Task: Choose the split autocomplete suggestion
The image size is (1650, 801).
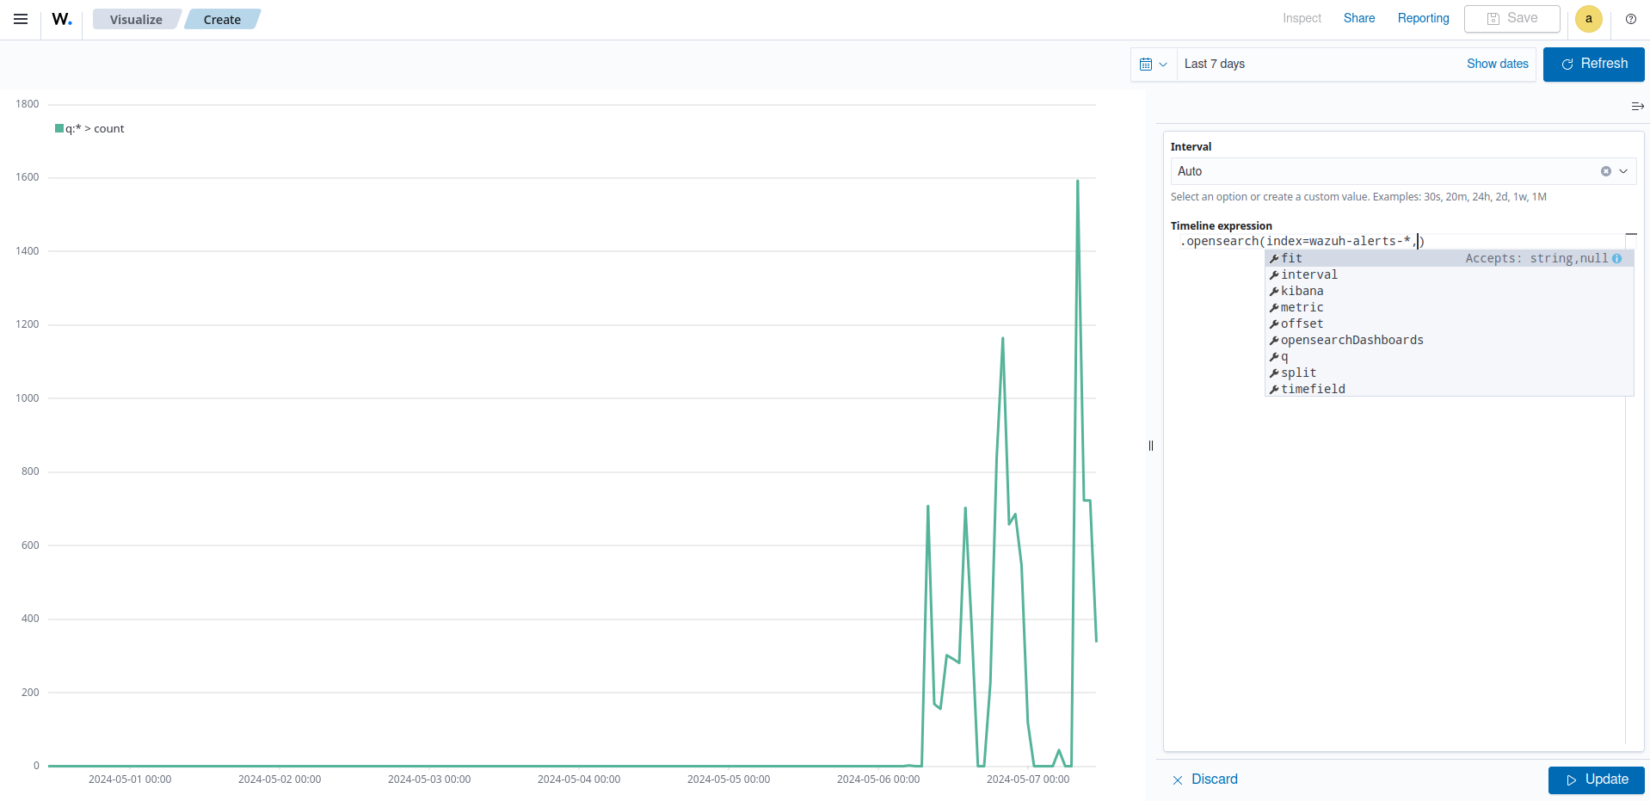Action: click(1449, 373)
